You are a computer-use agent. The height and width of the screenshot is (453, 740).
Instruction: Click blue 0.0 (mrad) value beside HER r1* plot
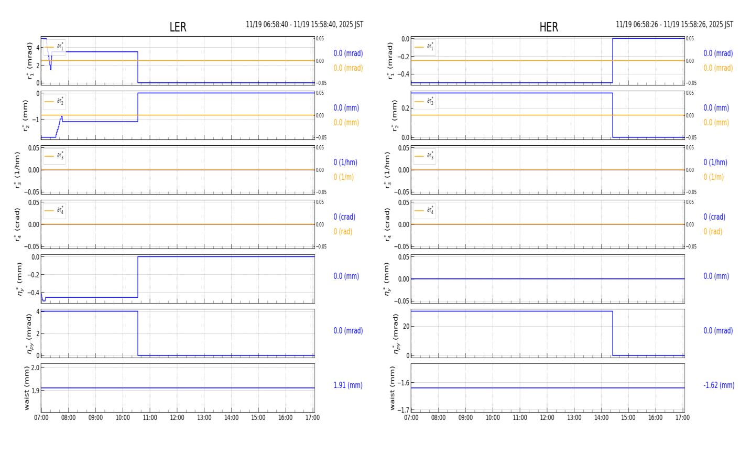click(x=718, y=53)
